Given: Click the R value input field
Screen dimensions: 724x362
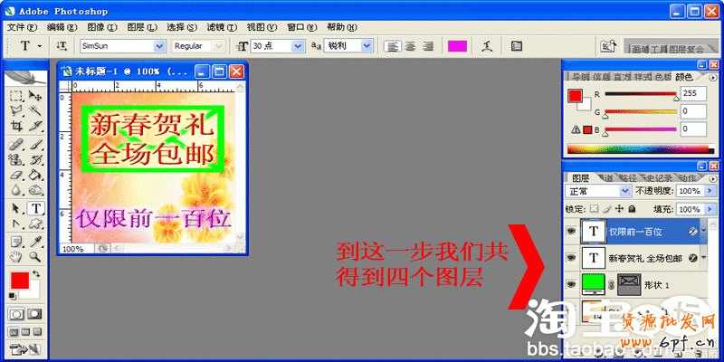Looking at the screenshot, I should tap(693, 93).
